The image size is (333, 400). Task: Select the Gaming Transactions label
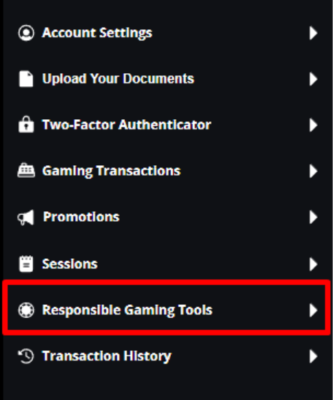[111, 171]
